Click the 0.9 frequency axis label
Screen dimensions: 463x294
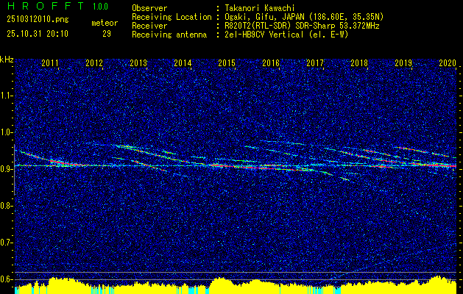6,169
